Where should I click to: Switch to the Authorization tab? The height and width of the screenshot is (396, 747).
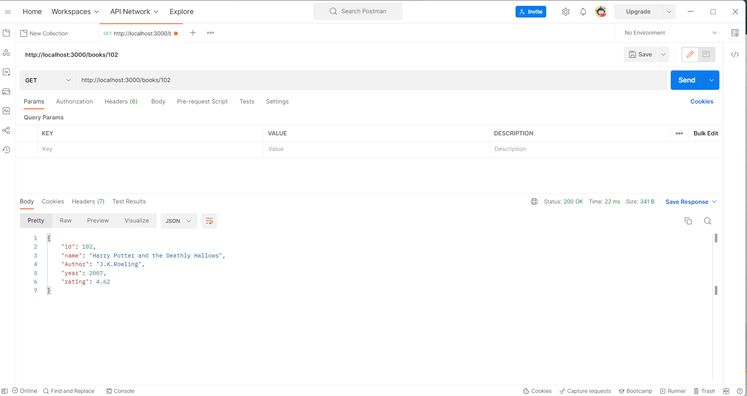[x=74, y=102]
